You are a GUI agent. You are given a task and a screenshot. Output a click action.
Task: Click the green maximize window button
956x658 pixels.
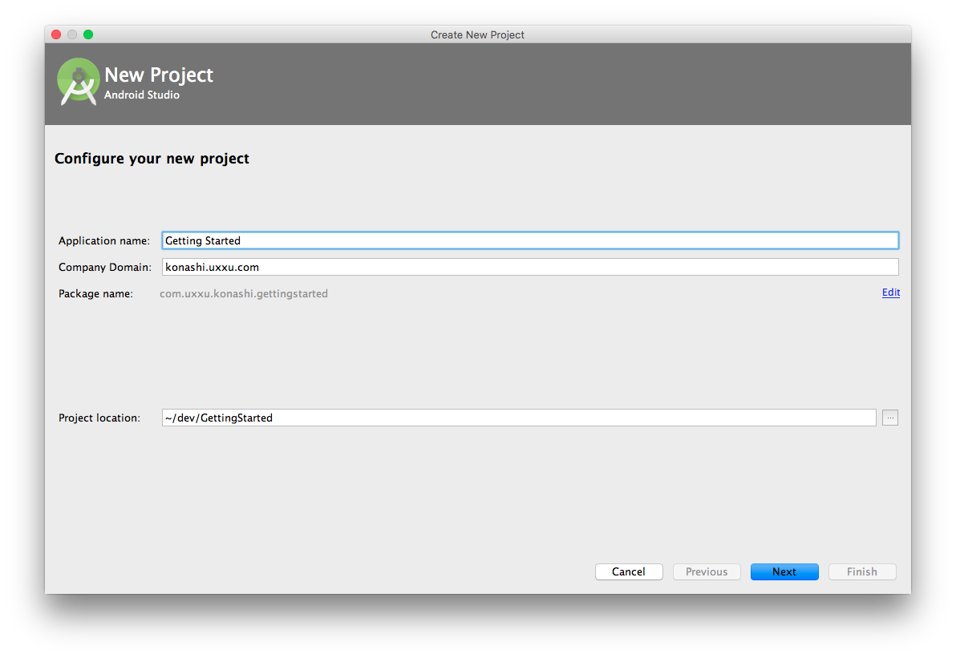click(x=88, y=34)
